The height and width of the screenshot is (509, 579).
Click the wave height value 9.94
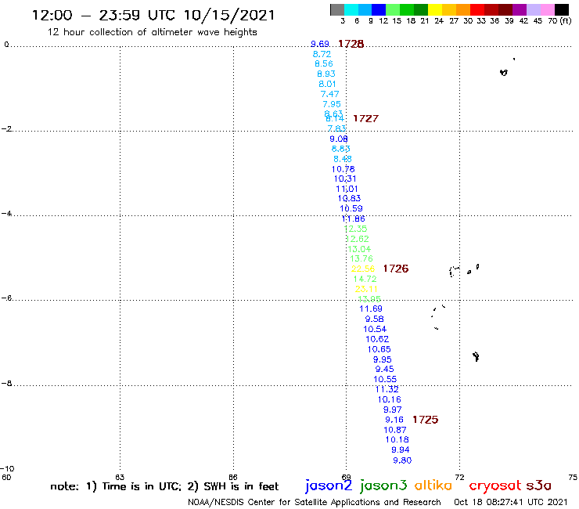click(x=401, y=449)
